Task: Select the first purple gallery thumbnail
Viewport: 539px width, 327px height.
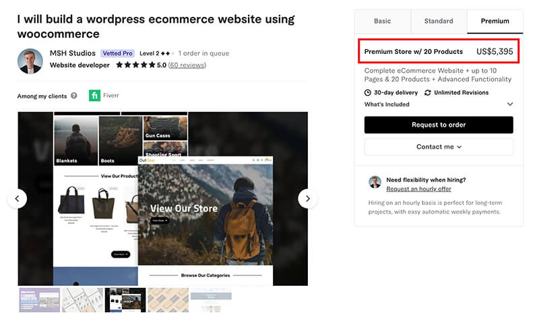Action: tap(39, 300)
